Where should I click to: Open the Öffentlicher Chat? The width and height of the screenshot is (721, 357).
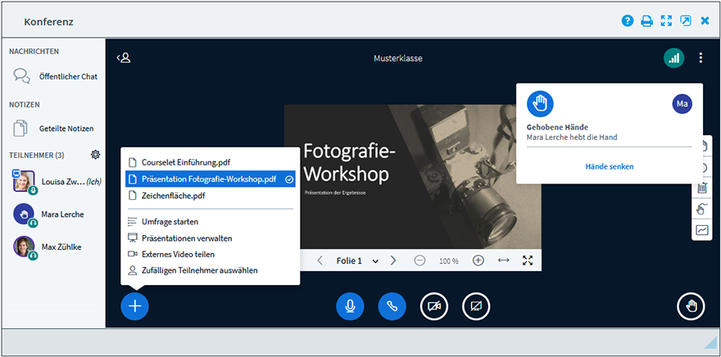coord(55,77)
